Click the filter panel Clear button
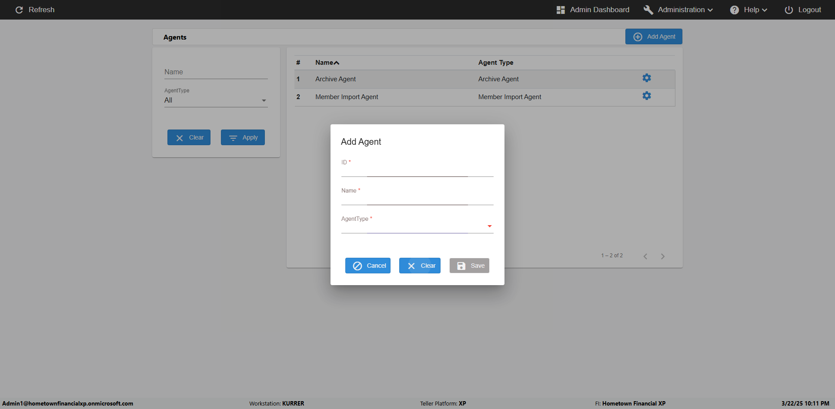This screenshot has height=409, width=835. [x=189, y=137]
